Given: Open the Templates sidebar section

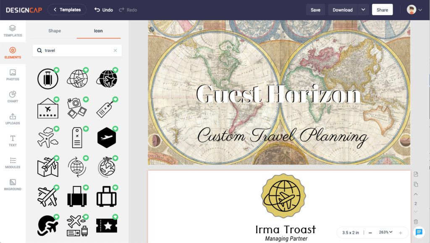Looking at the screenshot, I should tap(13, 31).
